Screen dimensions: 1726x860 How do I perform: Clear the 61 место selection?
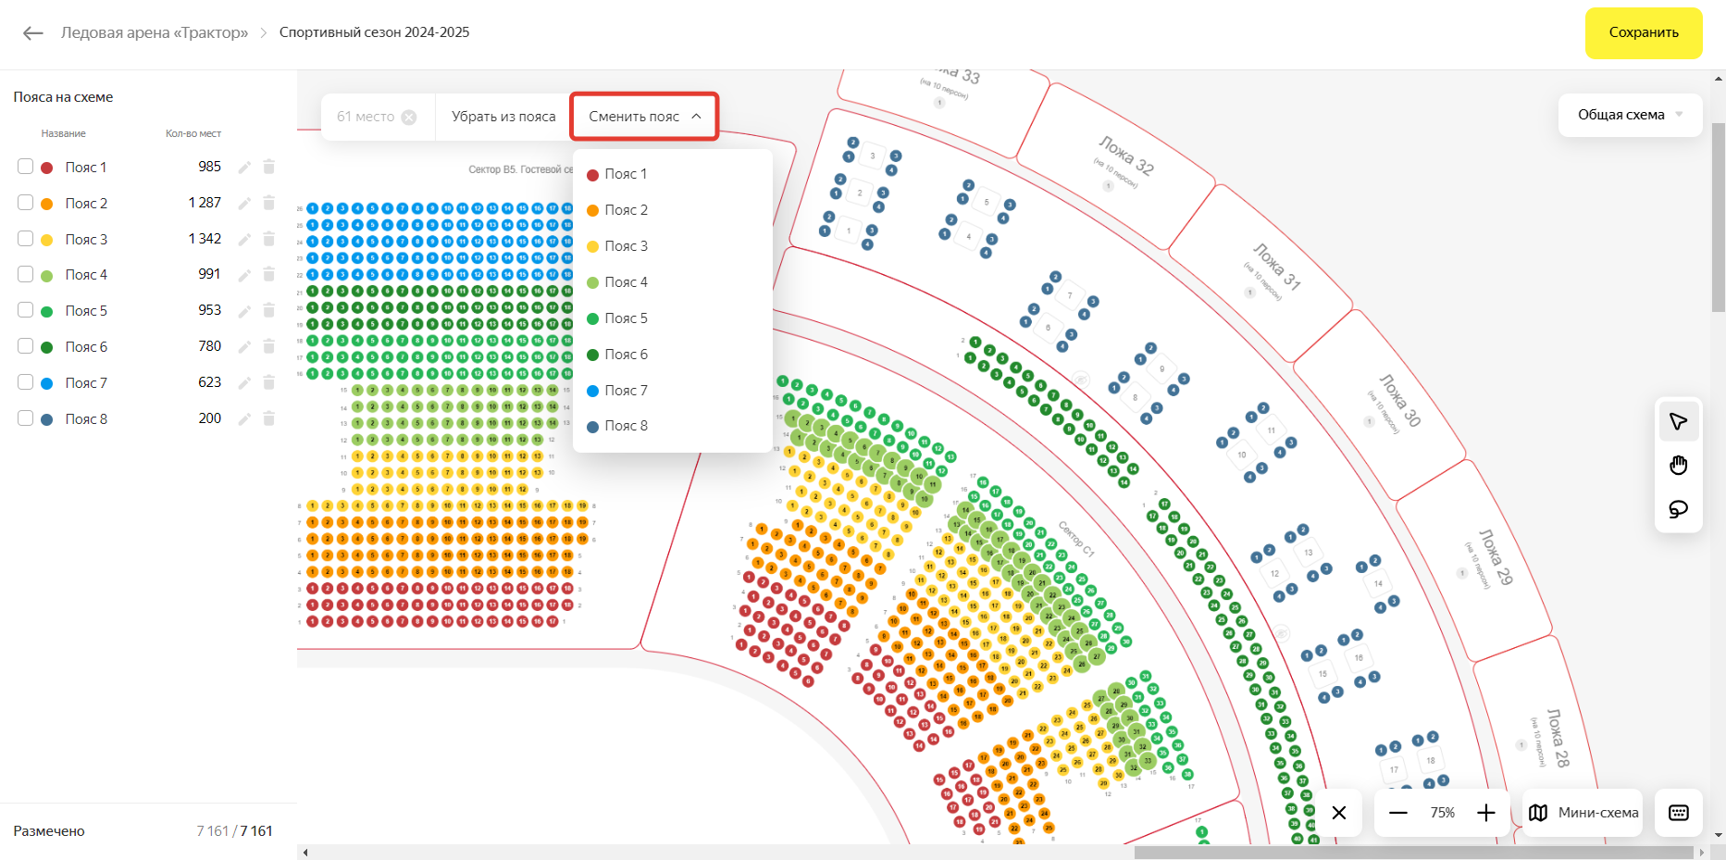pyautogui.click(x=409, y=118)
